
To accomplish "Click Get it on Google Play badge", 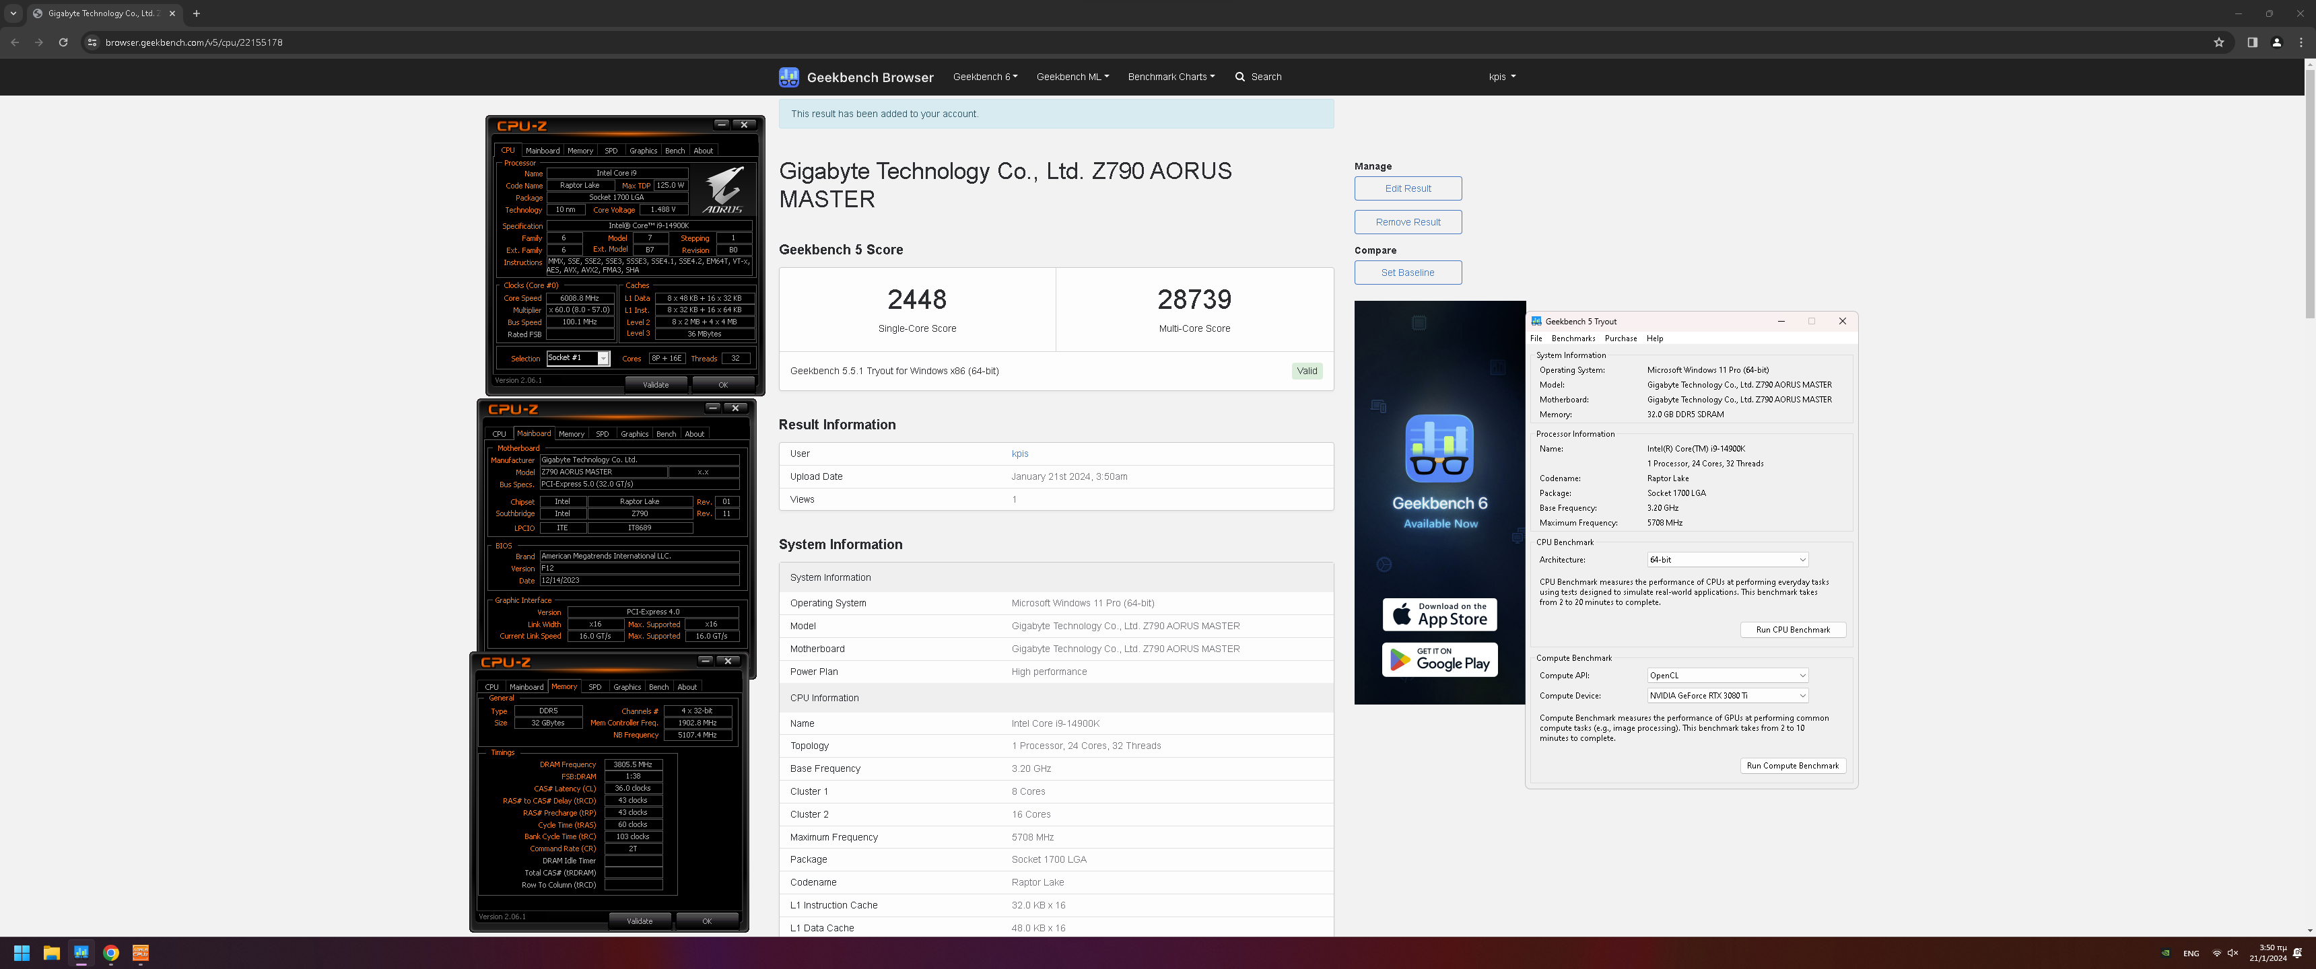I will click(x=1439, y=659).
